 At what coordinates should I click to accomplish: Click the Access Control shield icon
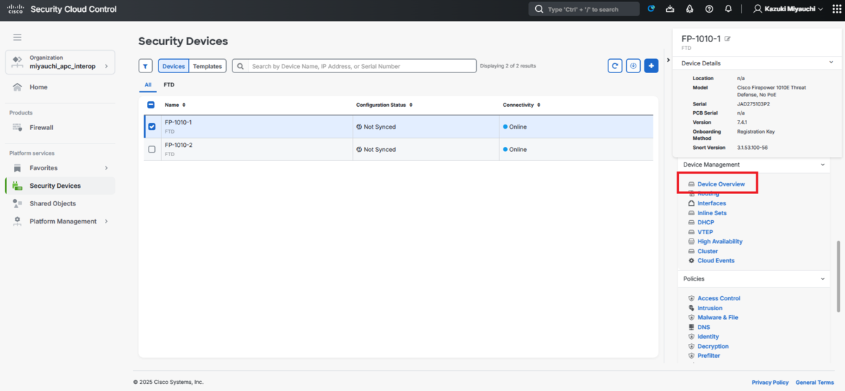click(691, 298)
